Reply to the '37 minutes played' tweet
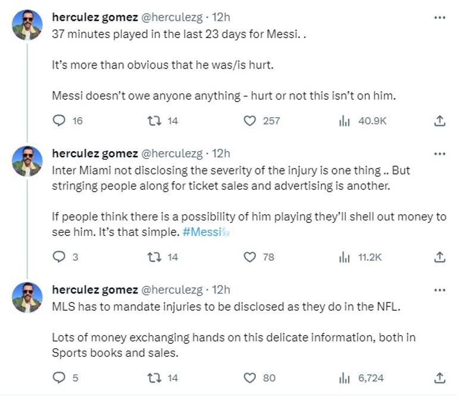The width and height of the screenshot is (457, 396). (x=59, y=121)
